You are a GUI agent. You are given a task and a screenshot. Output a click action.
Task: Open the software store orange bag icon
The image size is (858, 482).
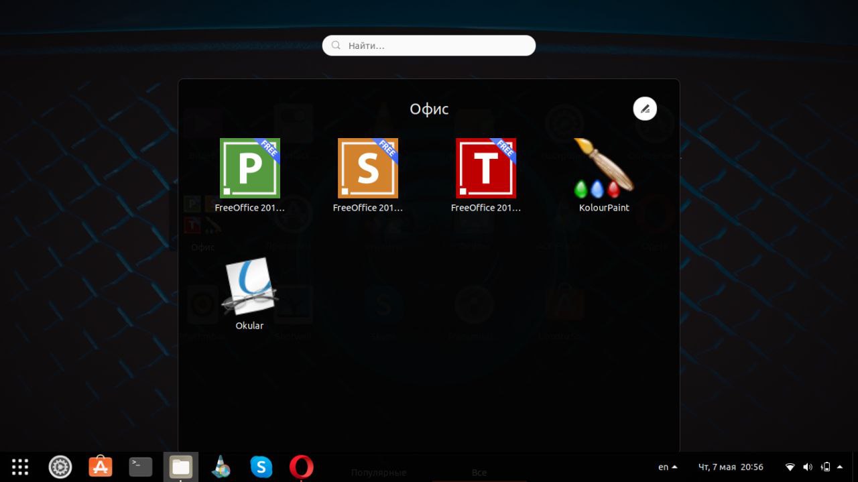[x=101, y=467]
